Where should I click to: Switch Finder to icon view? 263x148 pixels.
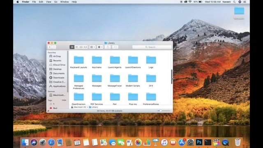coord(72,47)
